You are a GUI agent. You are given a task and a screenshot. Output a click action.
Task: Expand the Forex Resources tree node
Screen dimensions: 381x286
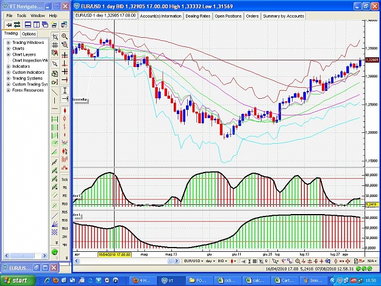(9, 90)
